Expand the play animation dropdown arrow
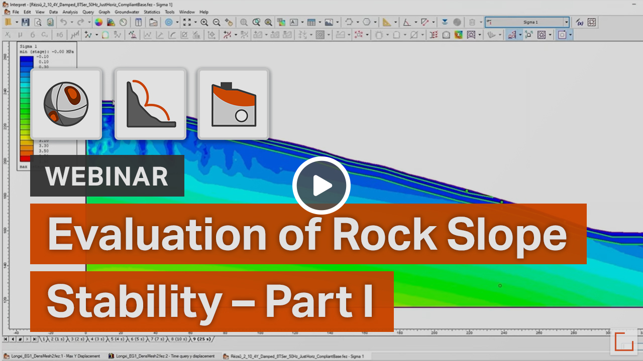 click(x=177, y=22)
